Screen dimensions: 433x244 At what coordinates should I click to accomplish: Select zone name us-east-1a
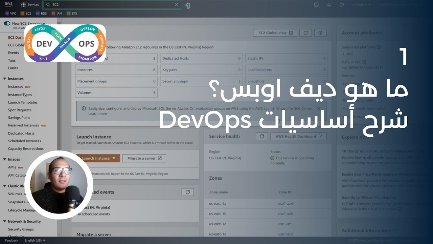click(218, 204)
